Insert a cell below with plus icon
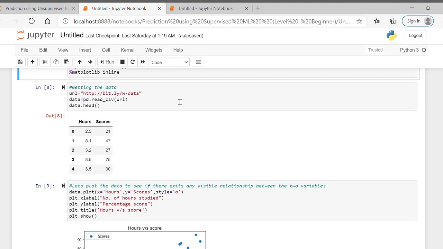The width and height of the screenshot is (443, 249). point(33,62)
